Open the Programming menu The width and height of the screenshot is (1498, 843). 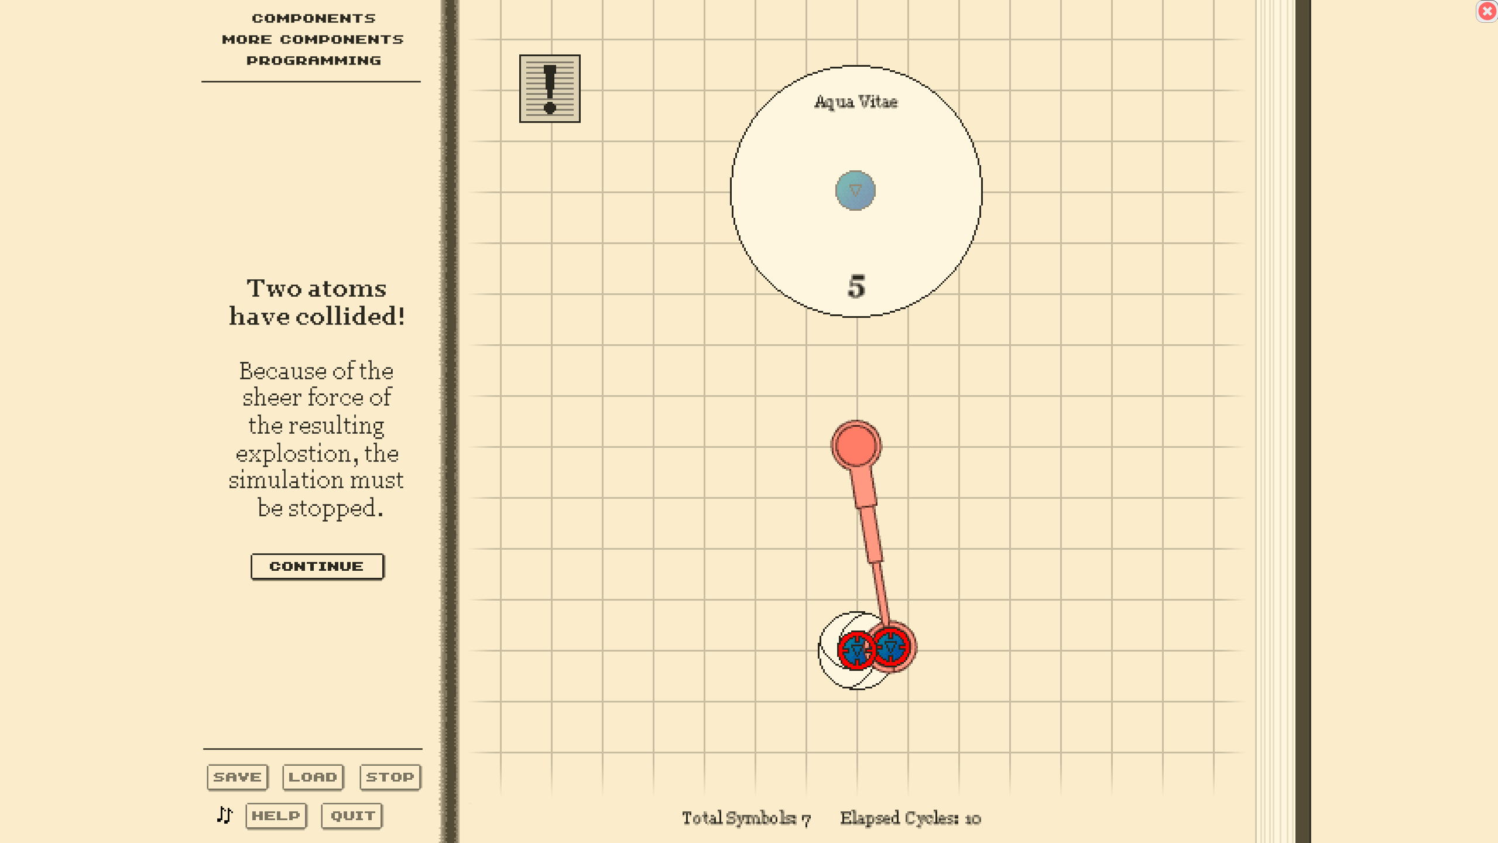[x=314, y=60]
